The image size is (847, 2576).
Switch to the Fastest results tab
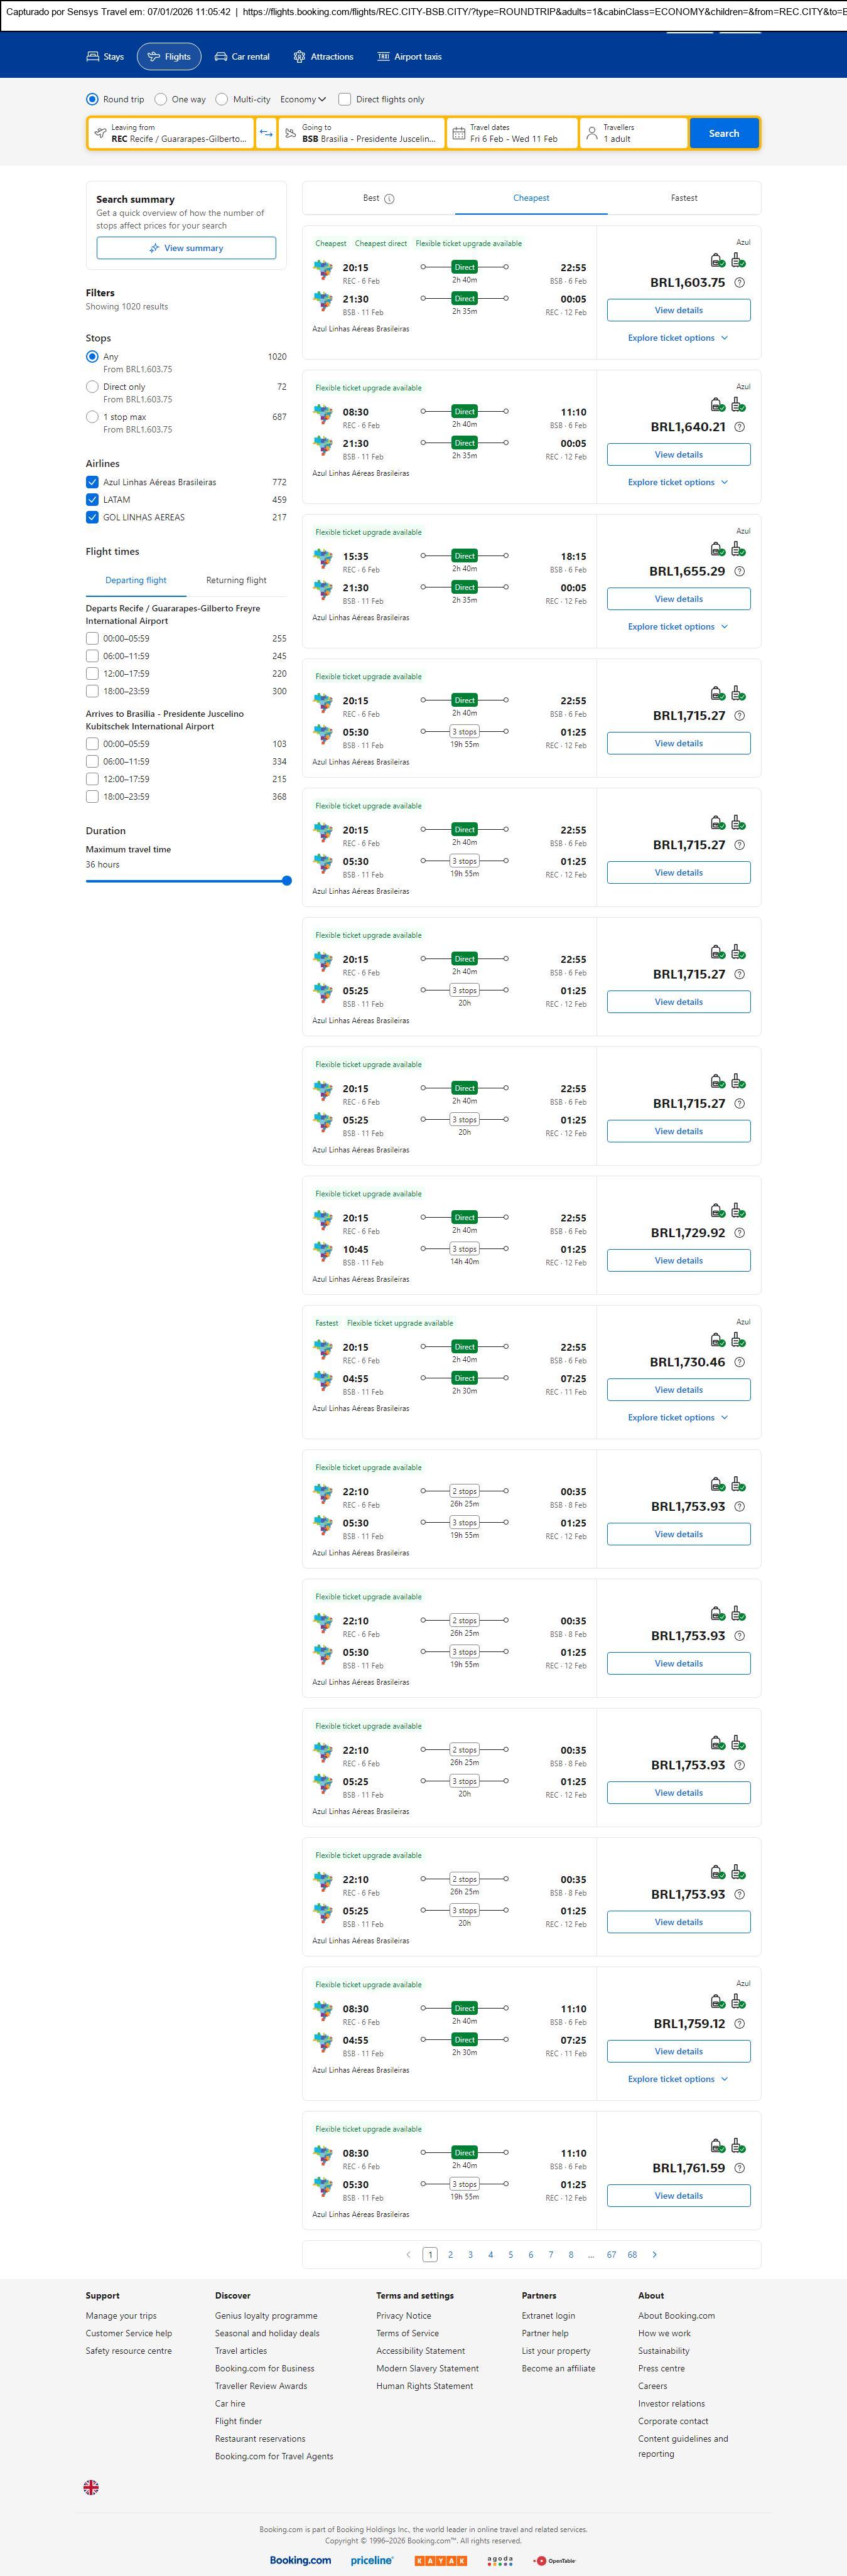point(684,198)
